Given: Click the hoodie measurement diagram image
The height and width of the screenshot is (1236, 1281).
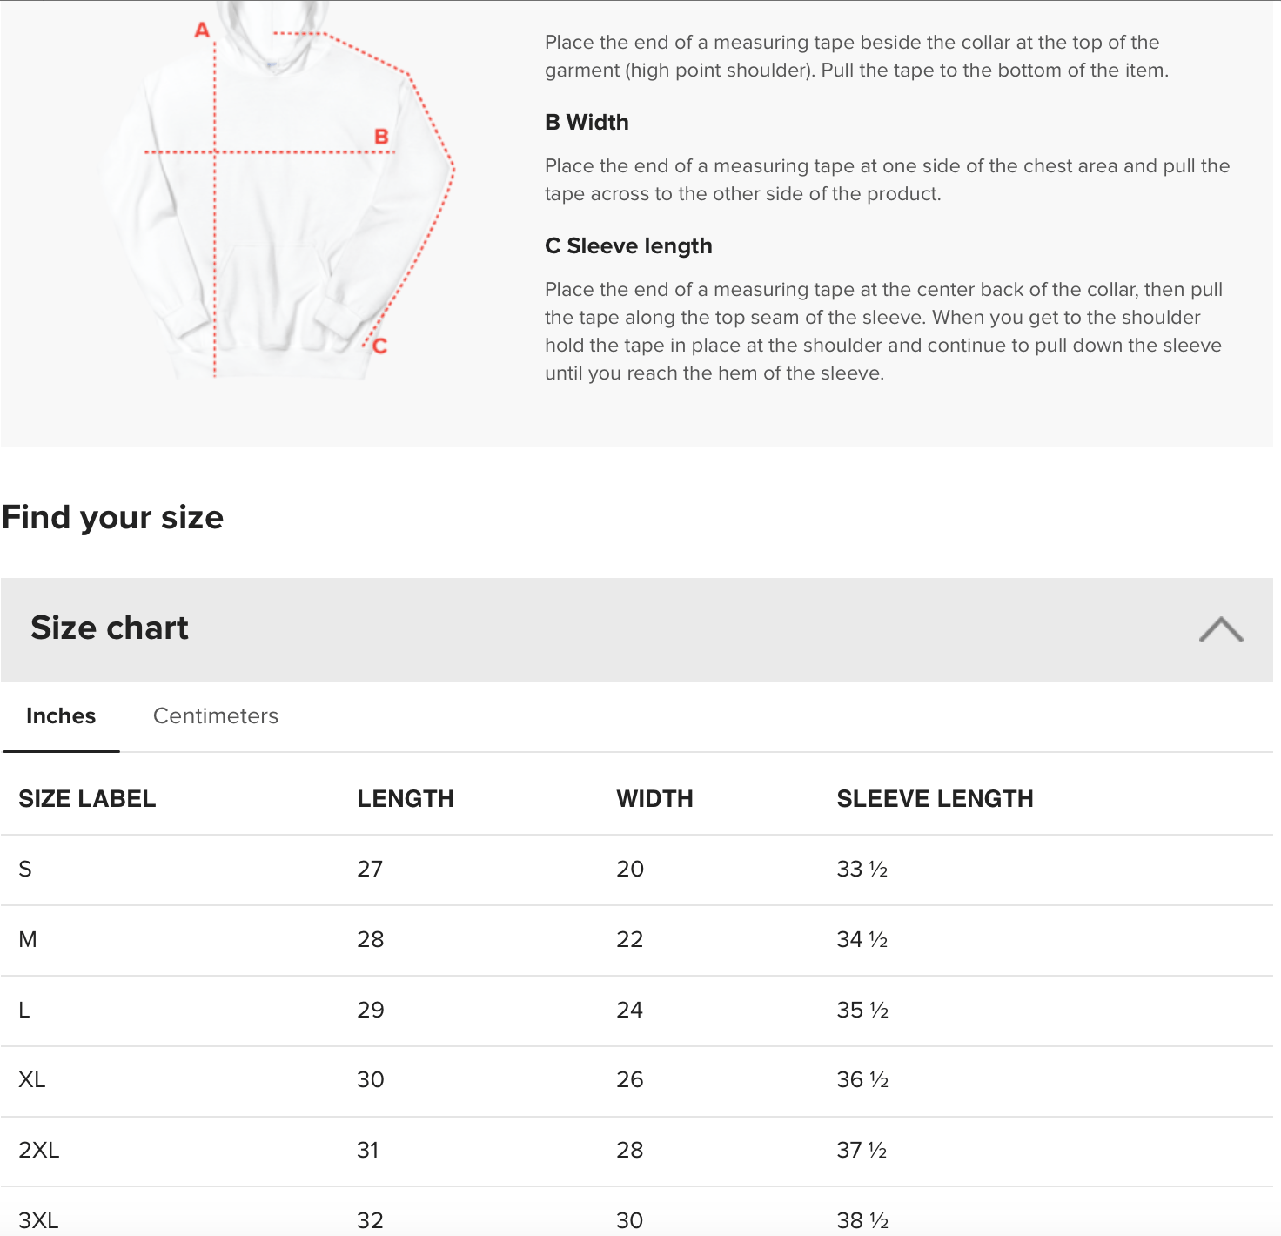Looking at the screenshot, I should coord(280,190).
